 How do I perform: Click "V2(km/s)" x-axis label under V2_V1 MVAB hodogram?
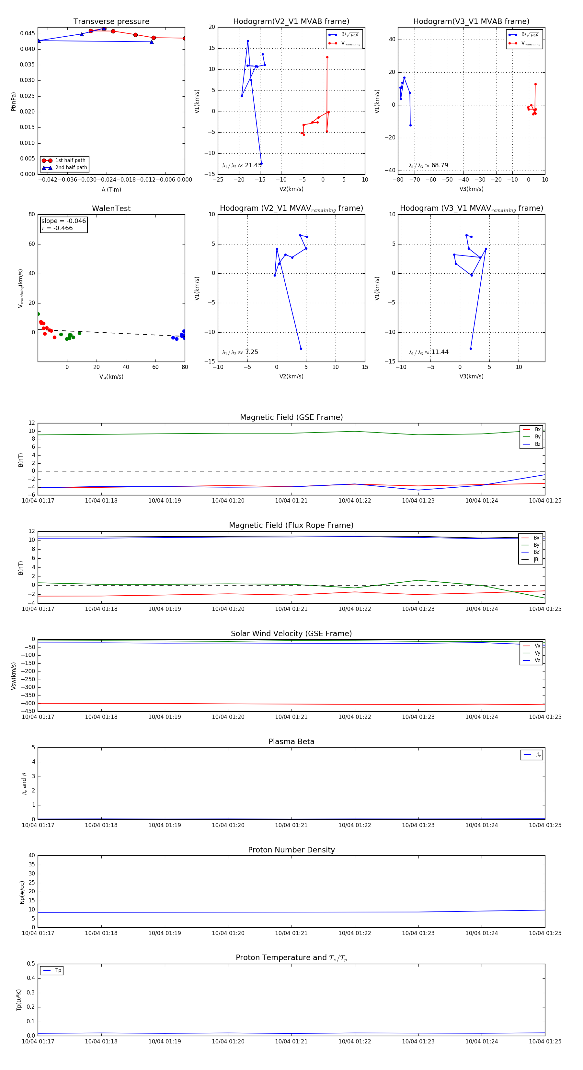(x=291, y=189)
